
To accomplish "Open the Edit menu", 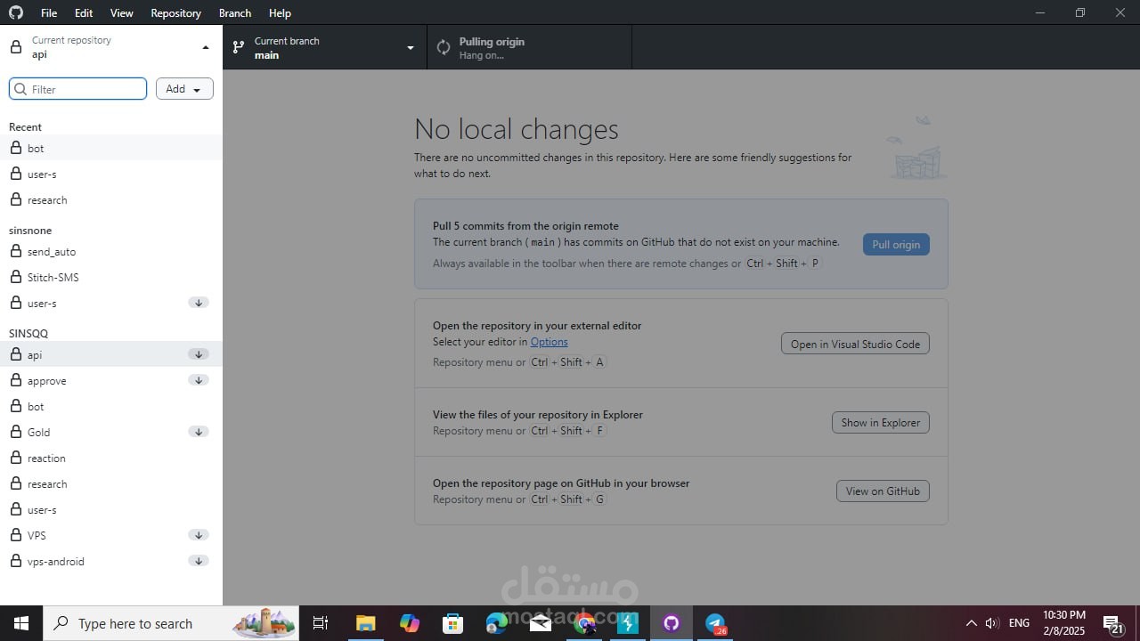I will 84,13.
